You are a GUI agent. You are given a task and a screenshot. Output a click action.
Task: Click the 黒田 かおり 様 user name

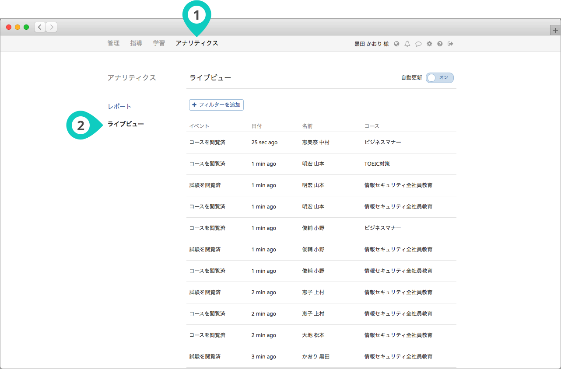pos(371,44)
